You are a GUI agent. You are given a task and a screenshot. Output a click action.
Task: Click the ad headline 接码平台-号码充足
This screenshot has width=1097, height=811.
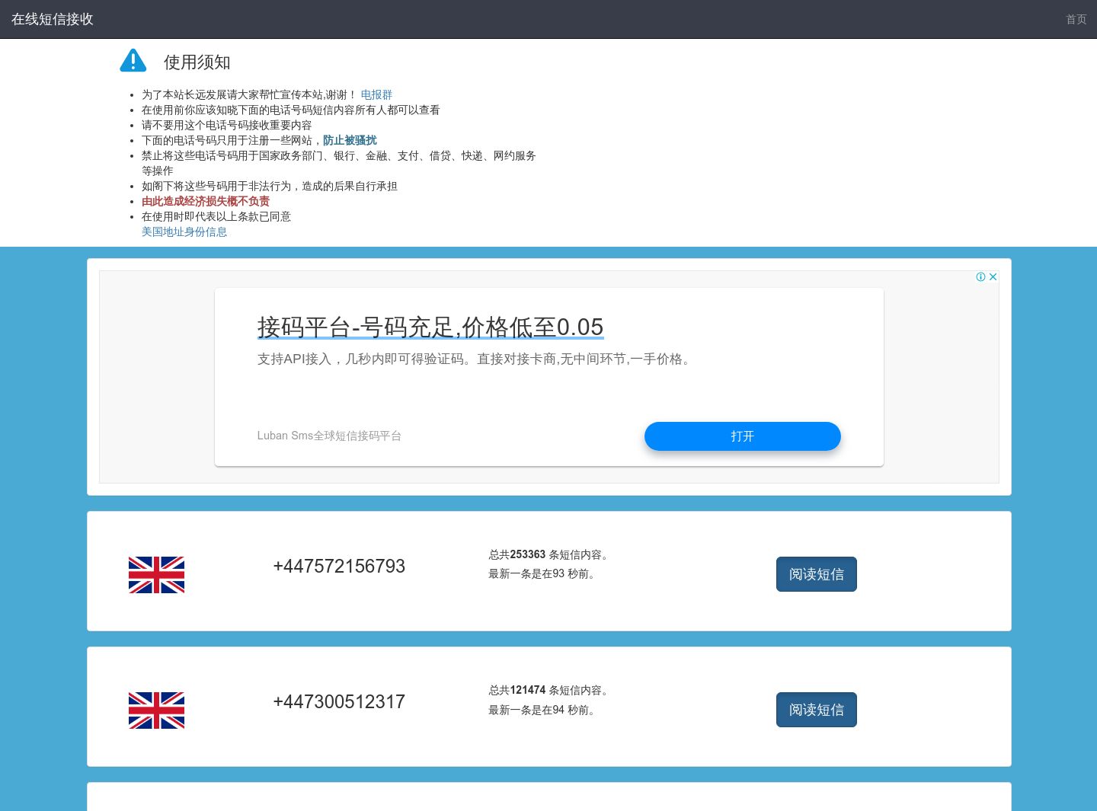point(430,327)
